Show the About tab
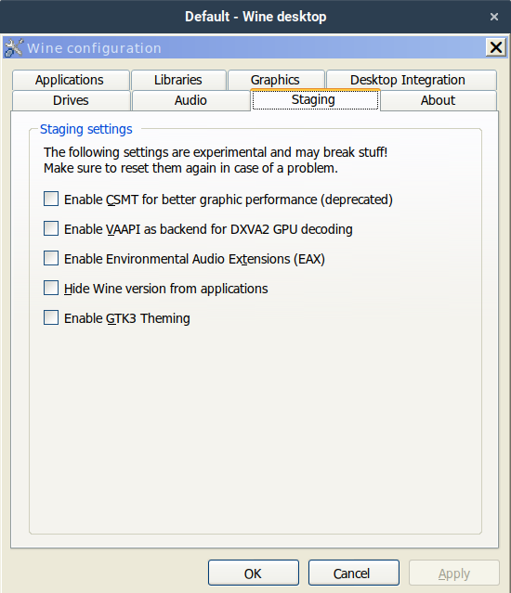This screenshot has height=593, width=511. (439, 100)
